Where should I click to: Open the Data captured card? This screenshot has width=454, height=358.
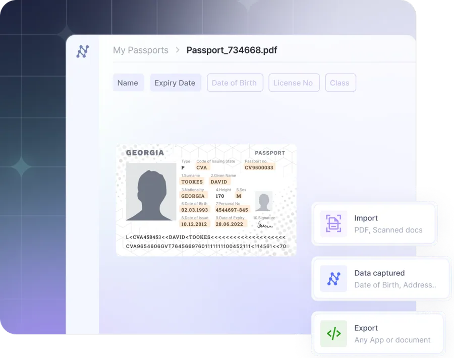(x=381, y=278)
